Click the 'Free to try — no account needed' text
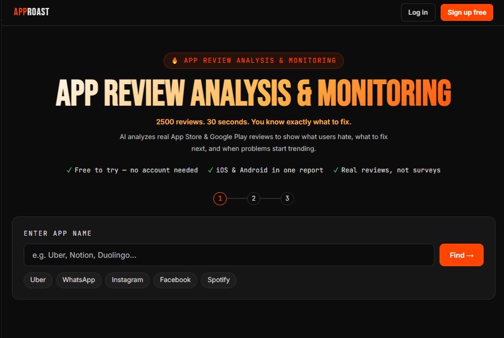The image size is (504, 338). pos(136,170)
